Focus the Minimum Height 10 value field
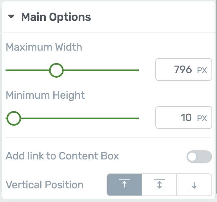The height and width of the screenshot is (202, 217). pyautogui.click(x=184, y=118)
